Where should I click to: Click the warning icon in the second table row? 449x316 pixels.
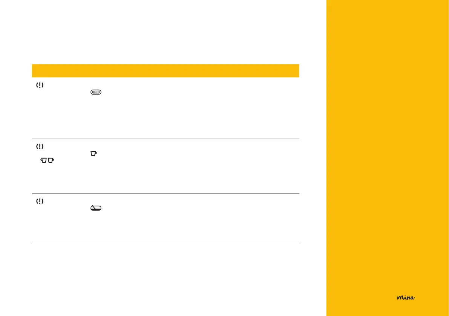[40, 146]
